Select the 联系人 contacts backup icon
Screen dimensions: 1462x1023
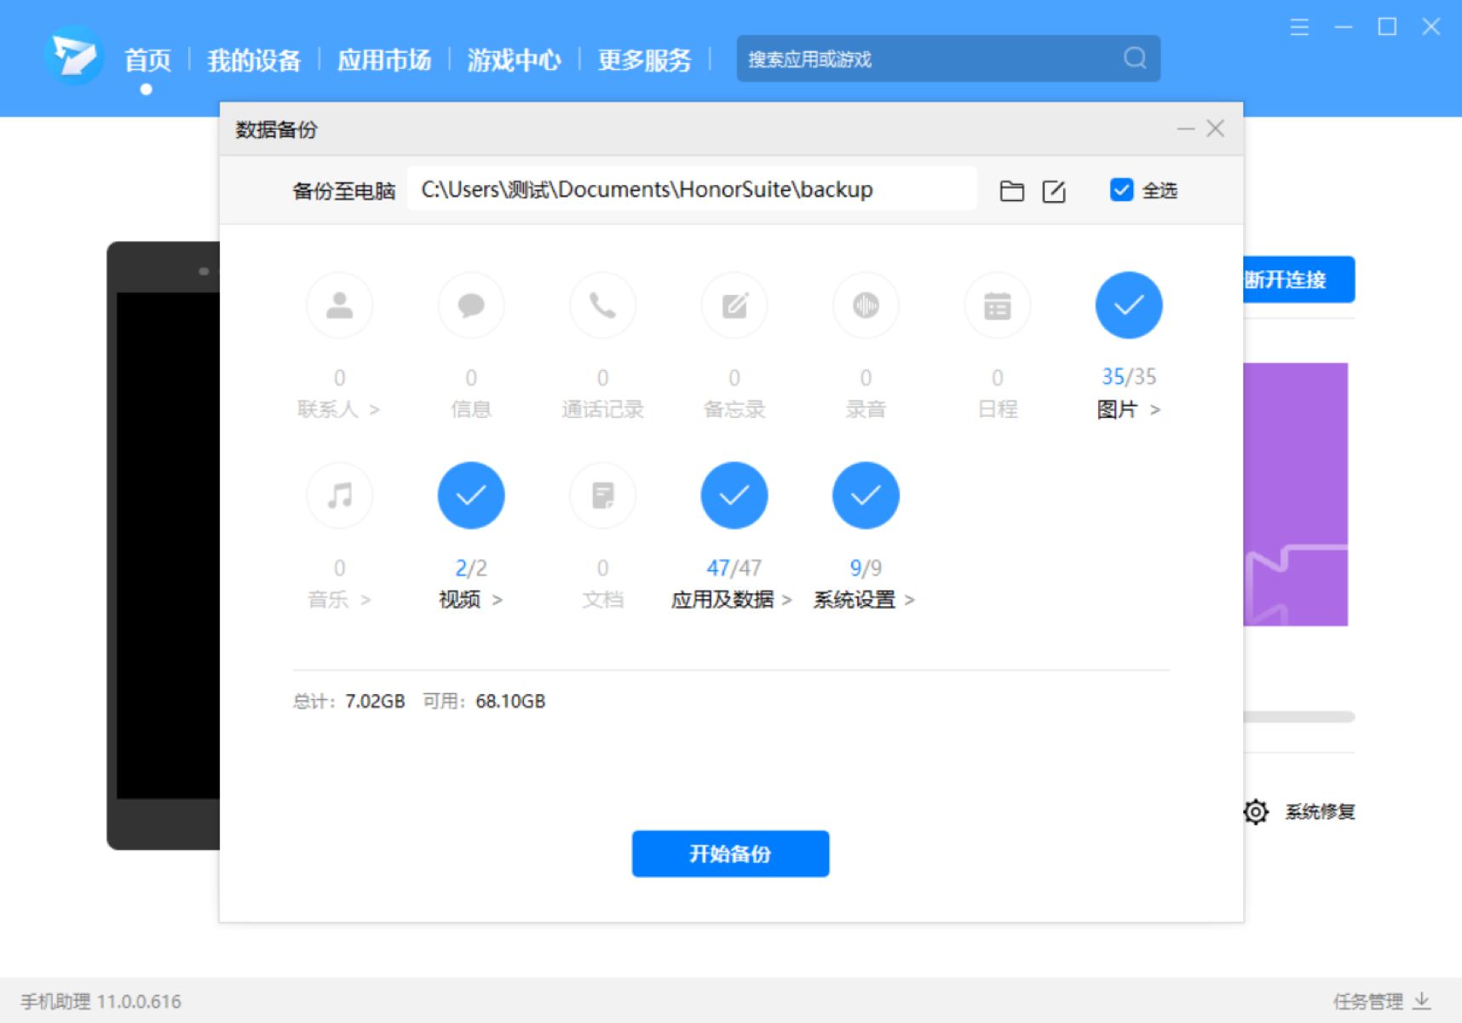(339, 305)
